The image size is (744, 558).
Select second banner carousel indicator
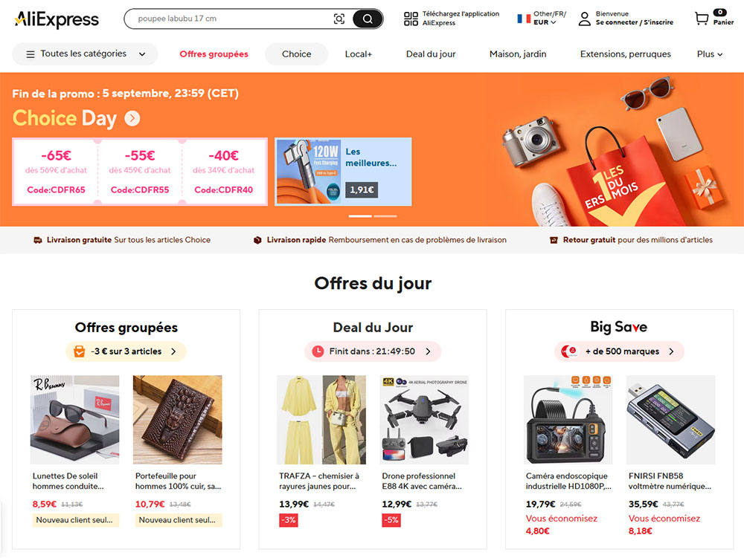coord(385,216)
